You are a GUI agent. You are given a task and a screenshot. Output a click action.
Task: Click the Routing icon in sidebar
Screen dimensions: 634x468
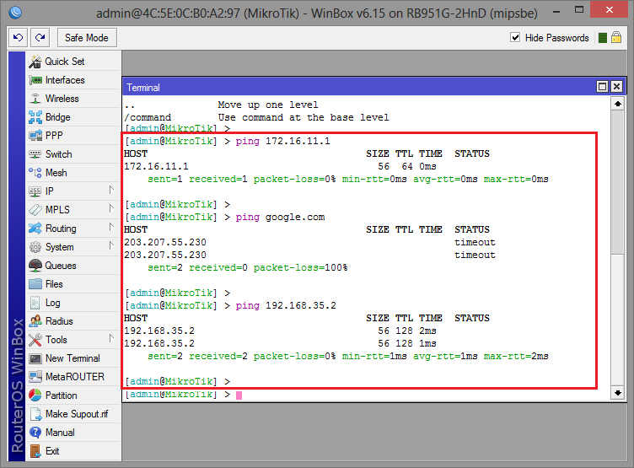point(35,229)
